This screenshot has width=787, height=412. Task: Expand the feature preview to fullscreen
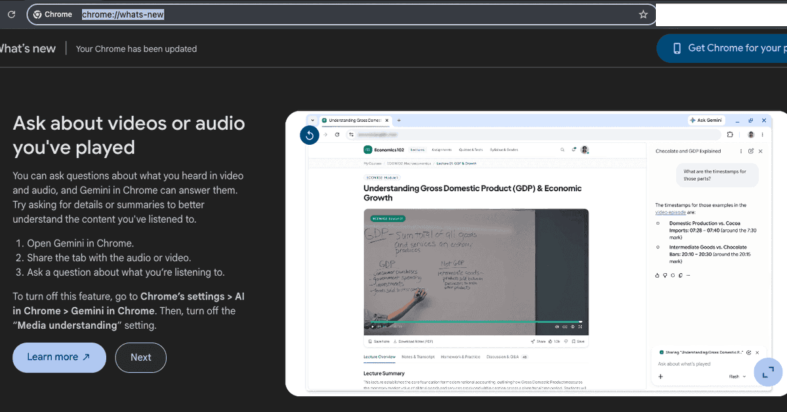768,372
